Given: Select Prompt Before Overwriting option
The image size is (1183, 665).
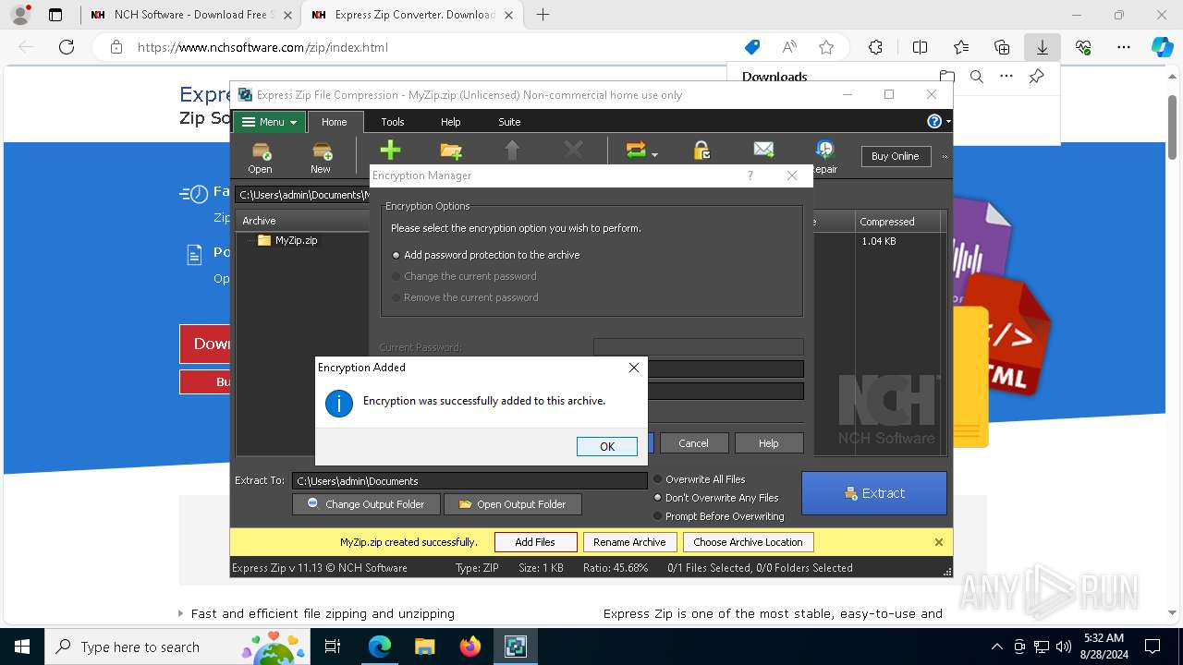Looking at the screenshot, I should (718, 516).
